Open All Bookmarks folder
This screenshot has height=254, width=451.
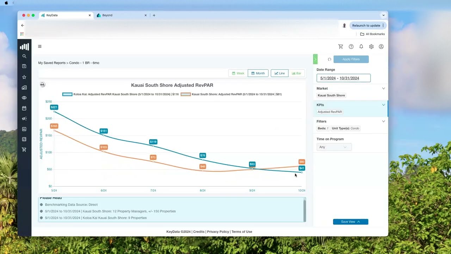tap(372, 34)
